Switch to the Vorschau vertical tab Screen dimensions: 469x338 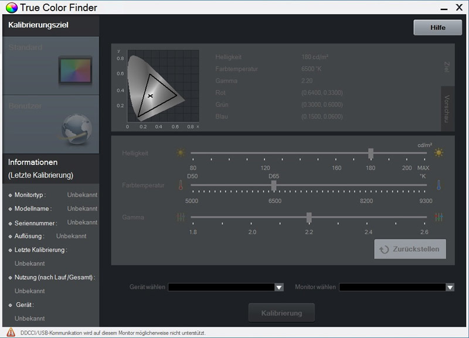coord(447,109)
